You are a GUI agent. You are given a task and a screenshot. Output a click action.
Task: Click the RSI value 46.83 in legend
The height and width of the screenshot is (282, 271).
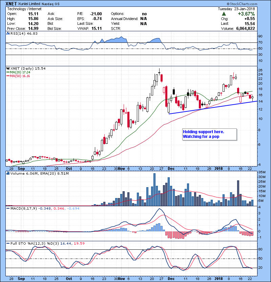click(32, 33)
